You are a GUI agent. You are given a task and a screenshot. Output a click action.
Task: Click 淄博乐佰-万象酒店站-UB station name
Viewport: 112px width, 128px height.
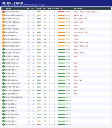(x=12, y=60)
